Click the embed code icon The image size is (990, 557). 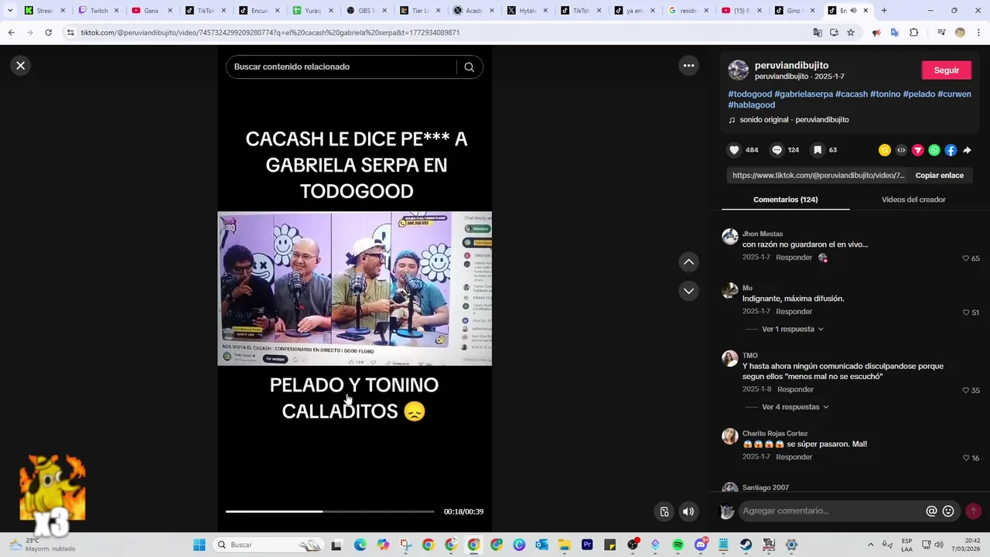901,150
